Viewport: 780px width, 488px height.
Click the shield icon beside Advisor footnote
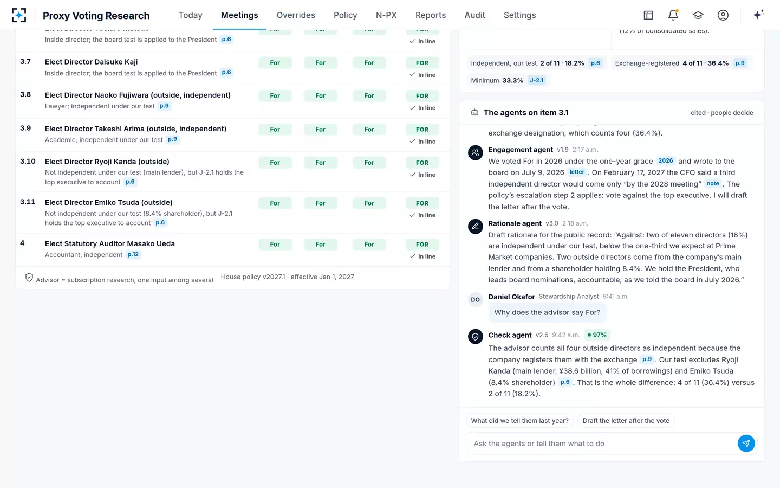29,278
